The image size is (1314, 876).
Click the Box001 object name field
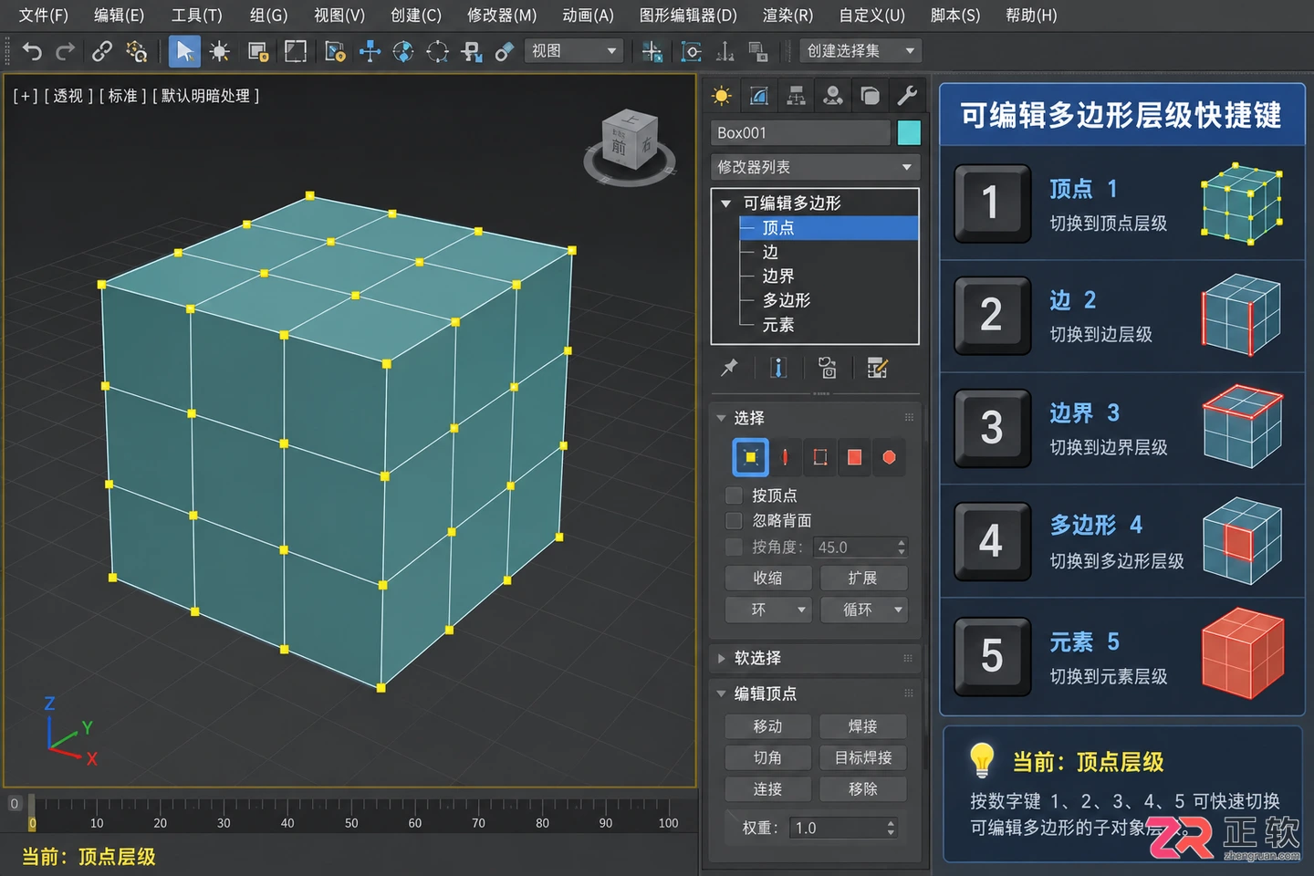pyautogui.click(x=800, y=133)
